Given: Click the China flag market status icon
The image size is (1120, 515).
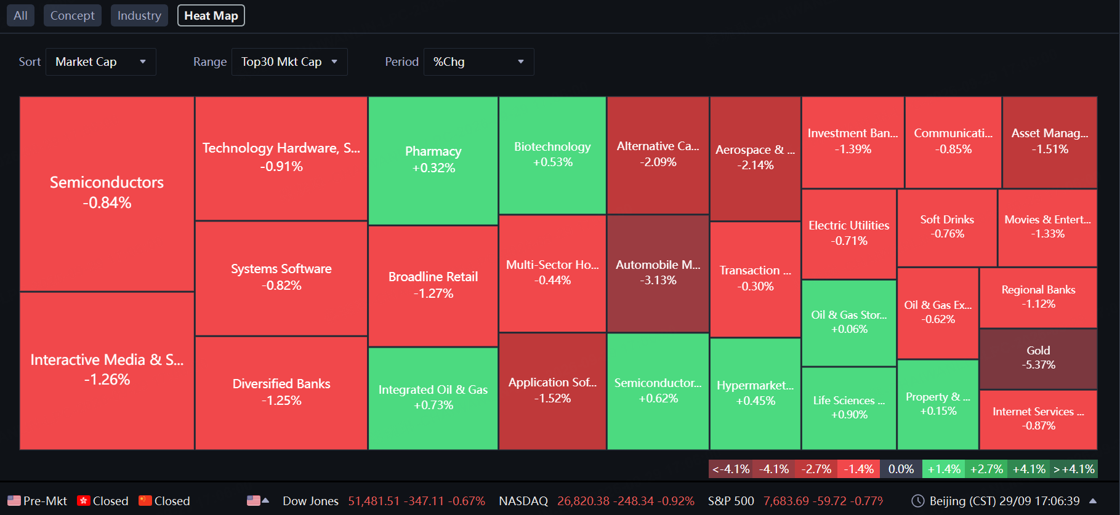Looking at the screenshot, I should pos(145,501).
